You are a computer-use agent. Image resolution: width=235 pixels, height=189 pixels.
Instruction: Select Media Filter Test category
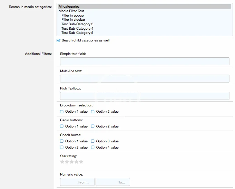click(x=71, y=11)
